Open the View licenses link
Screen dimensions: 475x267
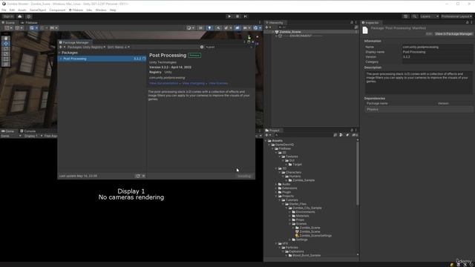218,83
